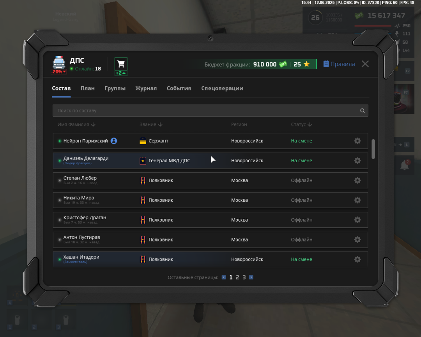Click the search magnifier icon
This screenshot has width=421, height=337.
click(362, 111)
